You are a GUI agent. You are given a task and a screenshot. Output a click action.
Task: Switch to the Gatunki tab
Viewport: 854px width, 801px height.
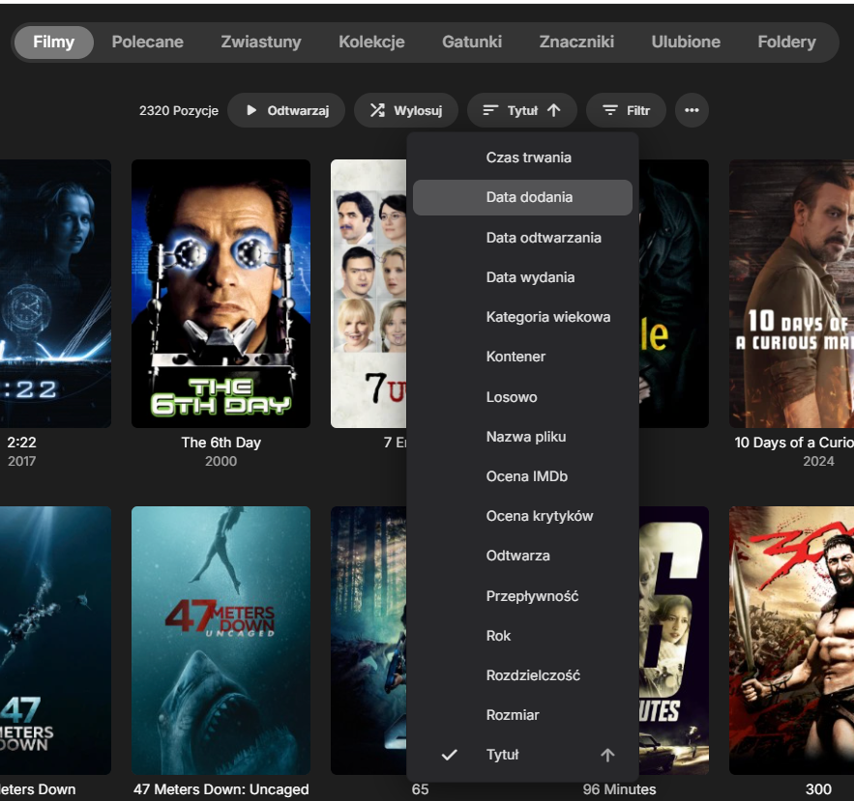click(472, 42)
